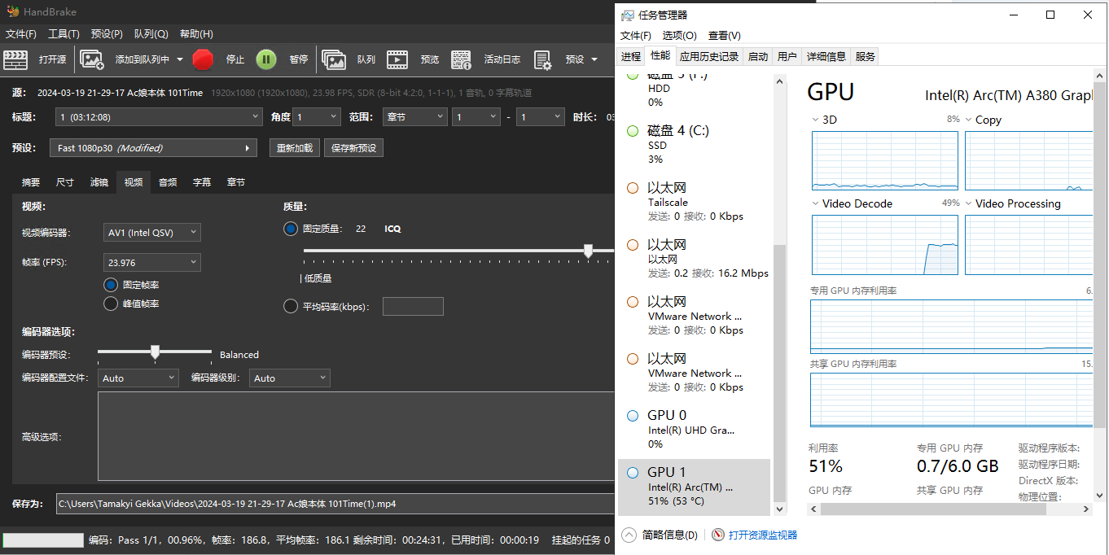The height and width of the screenshot is (555, 1109).
Task: Choose the 固定帧率 option
Action: point(112,285)
